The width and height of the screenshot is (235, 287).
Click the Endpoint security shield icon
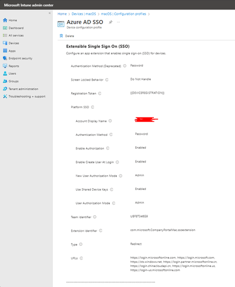[x=5, y=58]
